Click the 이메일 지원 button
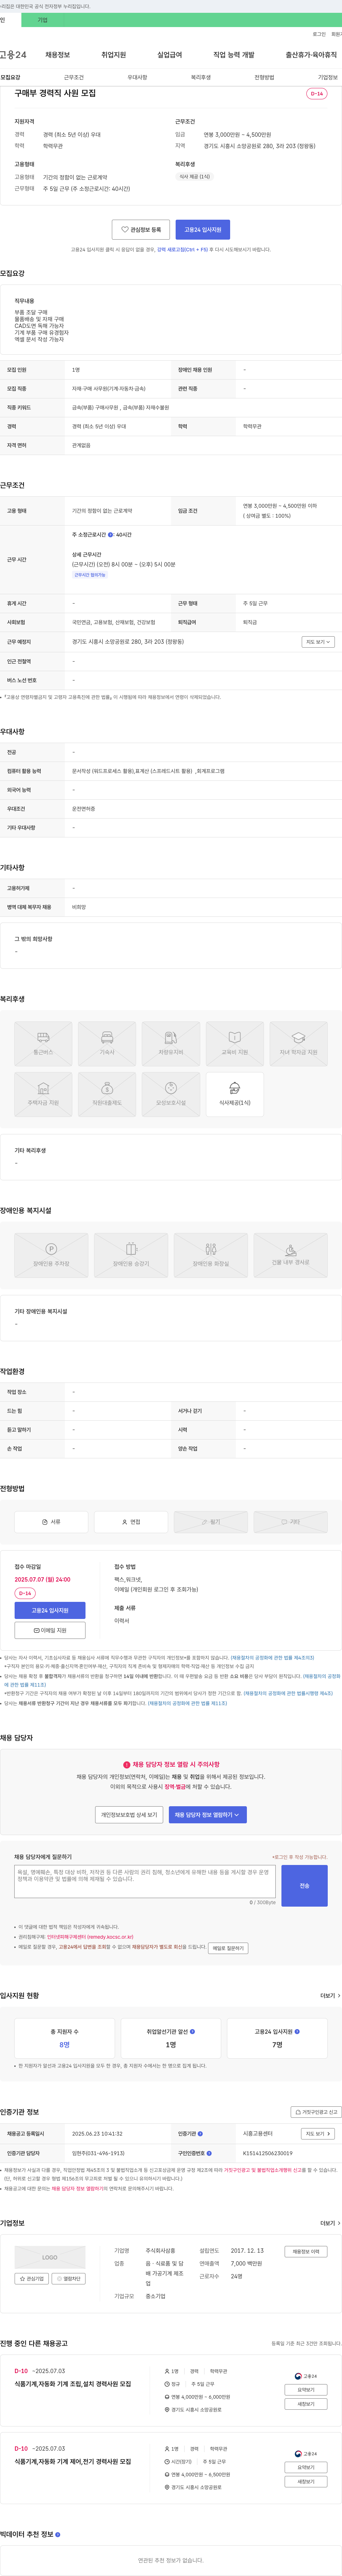The width and height of the screenshot is (342, 2576). [50, 1630]
